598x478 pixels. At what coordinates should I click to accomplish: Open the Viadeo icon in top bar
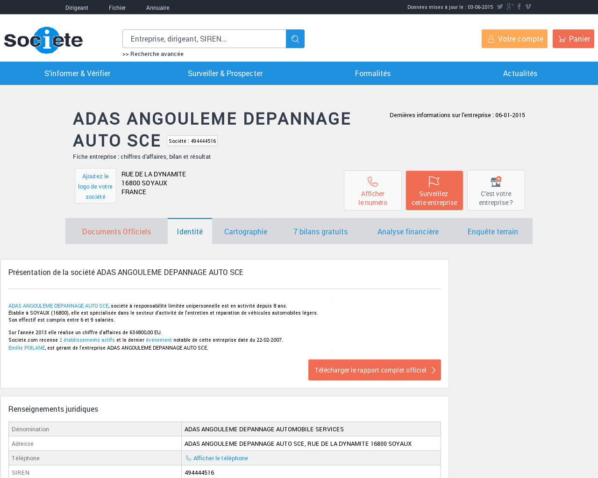coord(528,7)
